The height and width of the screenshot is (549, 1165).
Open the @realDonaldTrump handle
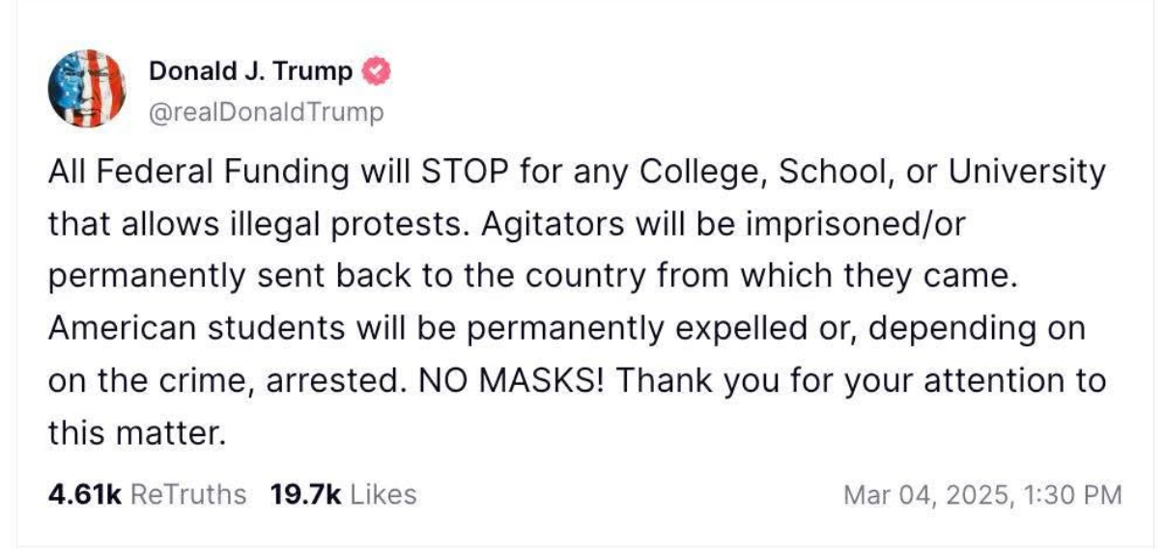266,112
